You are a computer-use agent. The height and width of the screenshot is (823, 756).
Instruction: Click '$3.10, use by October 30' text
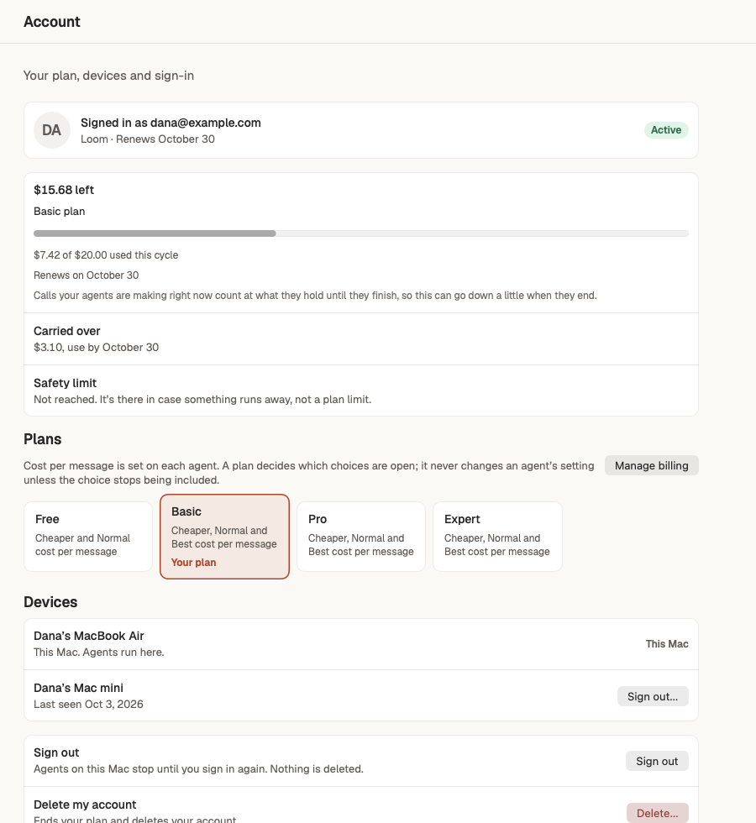[x=96, y=348]
